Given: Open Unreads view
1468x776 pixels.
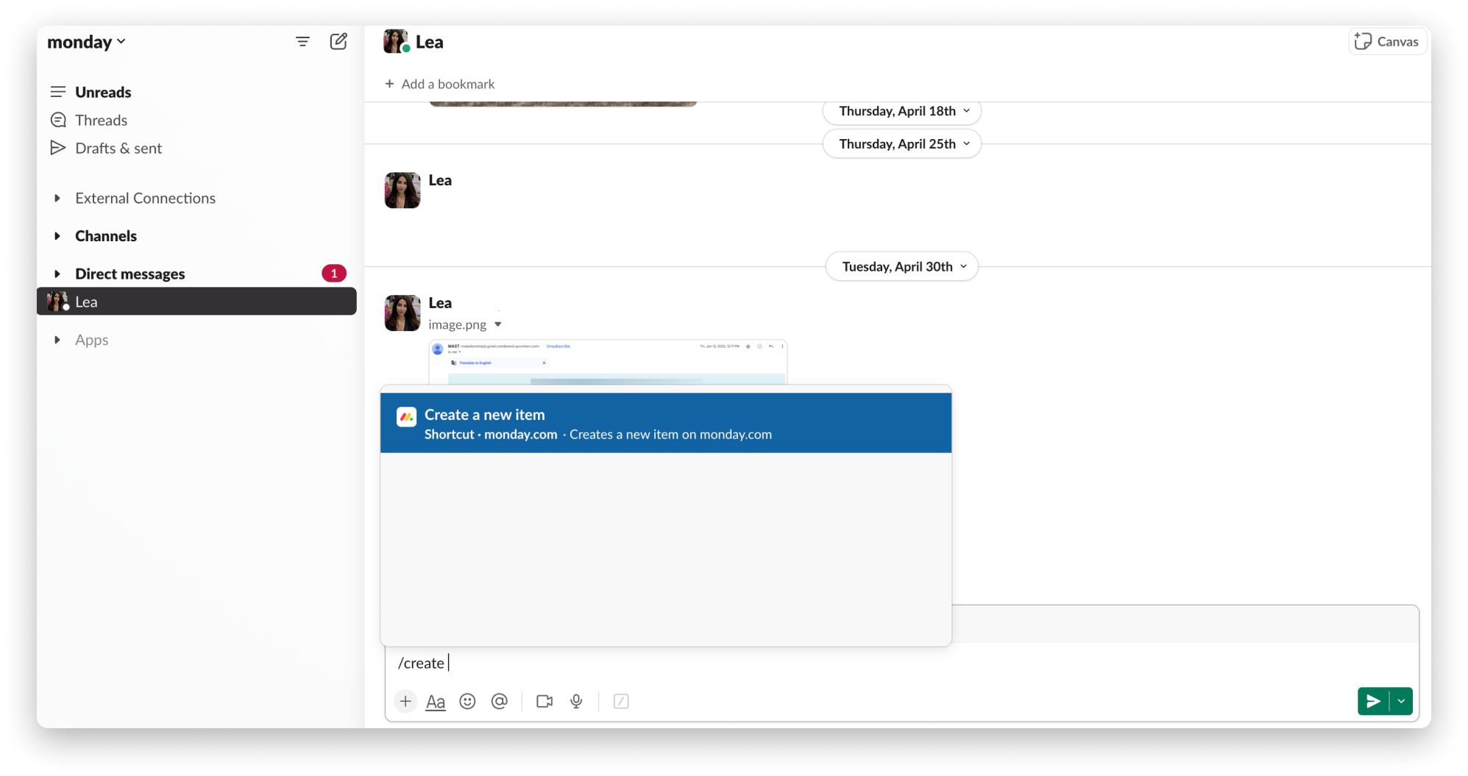Looking at the screenshot, I should coord(103,92).
